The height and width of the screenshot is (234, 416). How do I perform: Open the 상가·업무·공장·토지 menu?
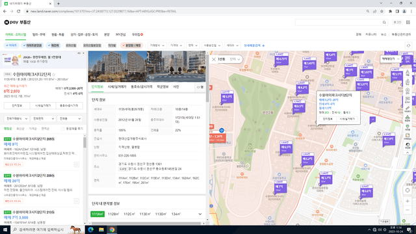coord(84,34)
